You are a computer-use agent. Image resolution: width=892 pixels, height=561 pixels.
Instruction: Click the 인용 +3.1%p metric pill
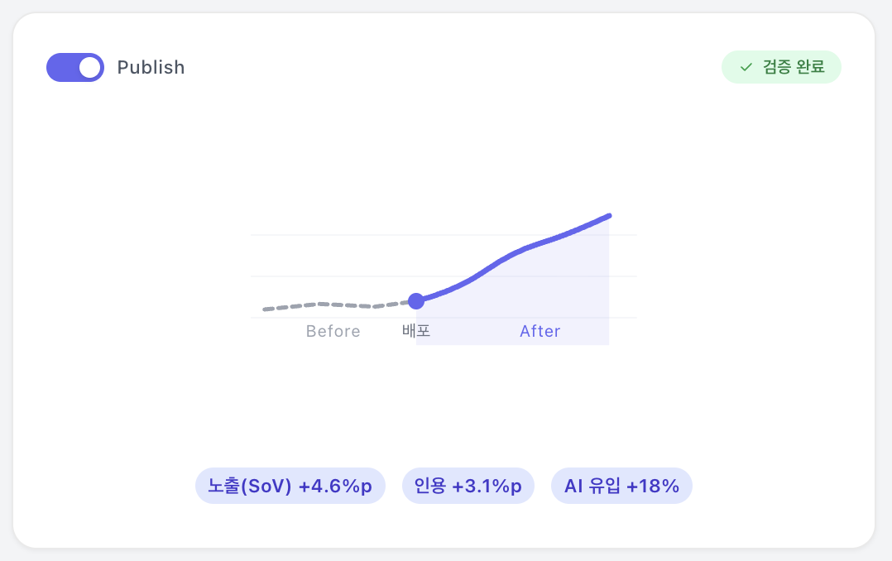pos(468,486)
